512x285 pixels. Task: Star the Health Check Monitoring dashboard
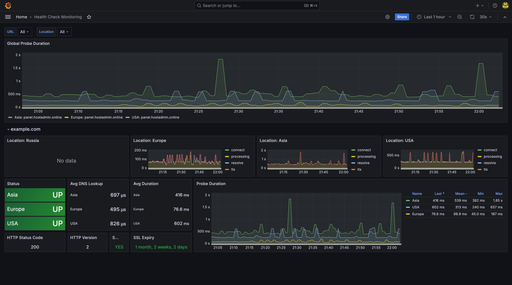(89, 17)
